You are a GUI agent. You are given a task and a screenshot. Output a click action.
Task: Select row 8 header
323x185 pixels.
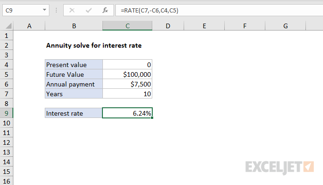6,104
